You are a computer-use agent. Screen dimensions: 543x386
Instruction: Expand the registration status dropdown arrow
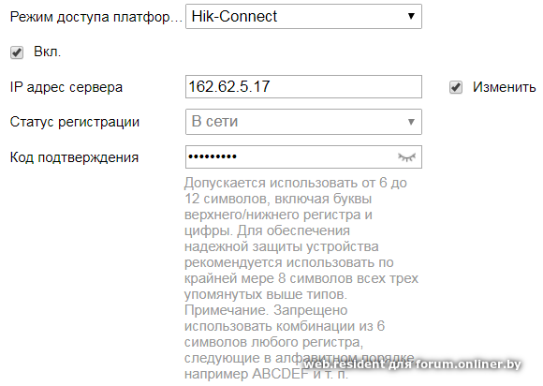pyautogui.click(x=411, y=122)
